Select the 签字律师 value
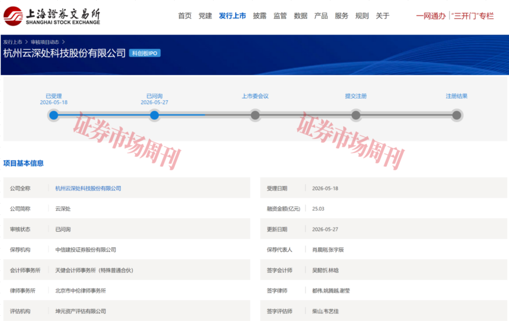Viewport: 509px width, 321px height. coord(331,290)
